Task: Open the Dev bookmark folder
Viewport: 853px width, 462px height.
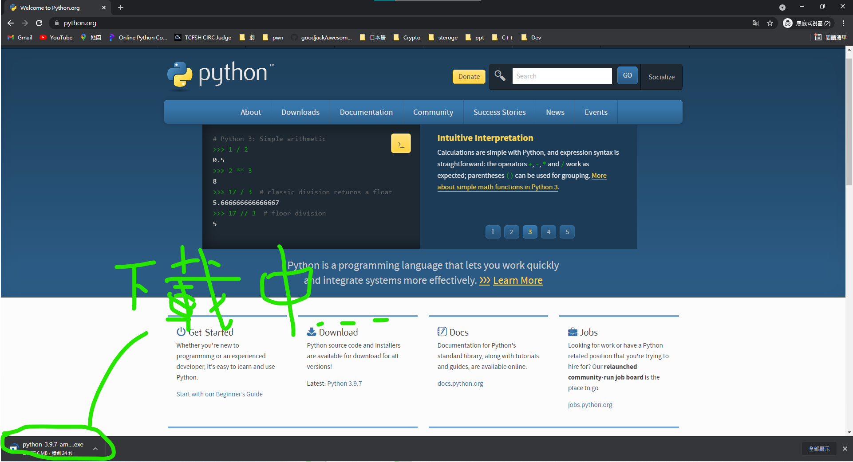Action: 531,37
